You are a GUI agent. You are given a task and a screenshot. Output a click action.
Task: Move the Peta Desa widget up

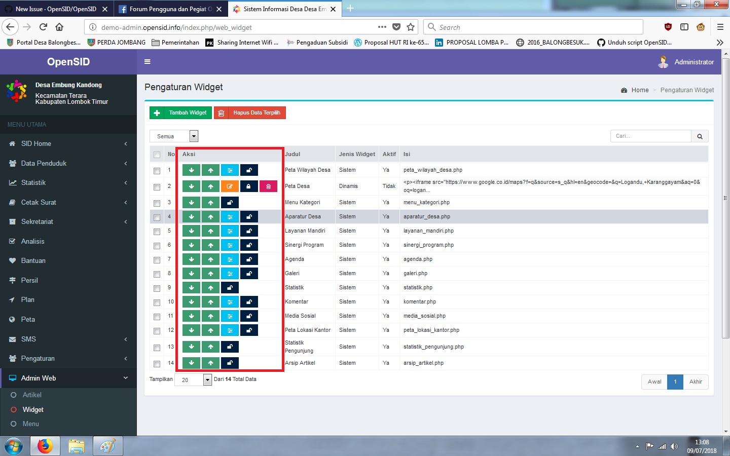click(210, 186)
